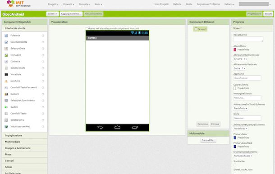The width and height of the screenshot is (275, 174).
Task: Open AllineamentoOrizzontale Sinistra dropdown
Action: coord(240,59)
